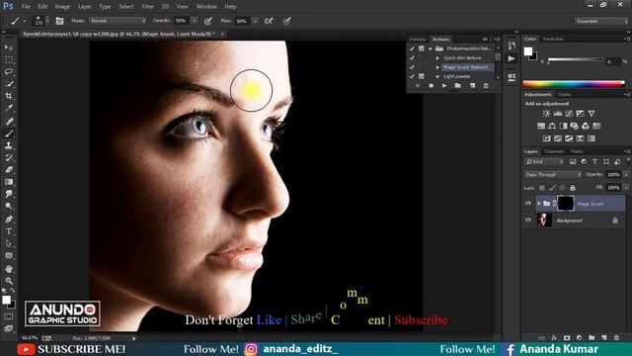Create new action set folder
The image size is (632, 356).
(457, 86)
